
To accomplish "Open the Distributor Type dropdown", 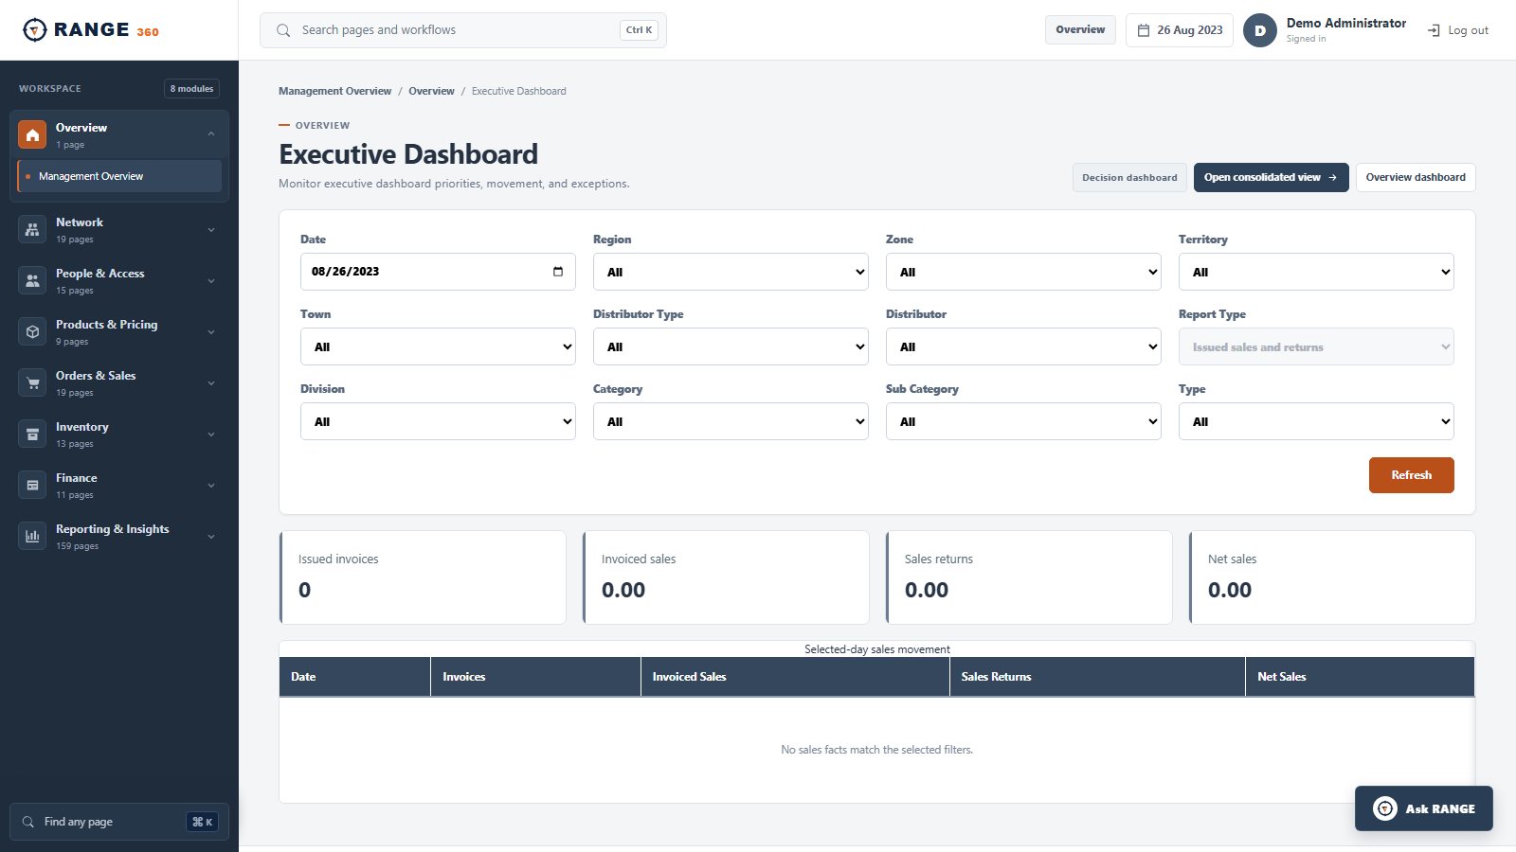I will [731, 346].
